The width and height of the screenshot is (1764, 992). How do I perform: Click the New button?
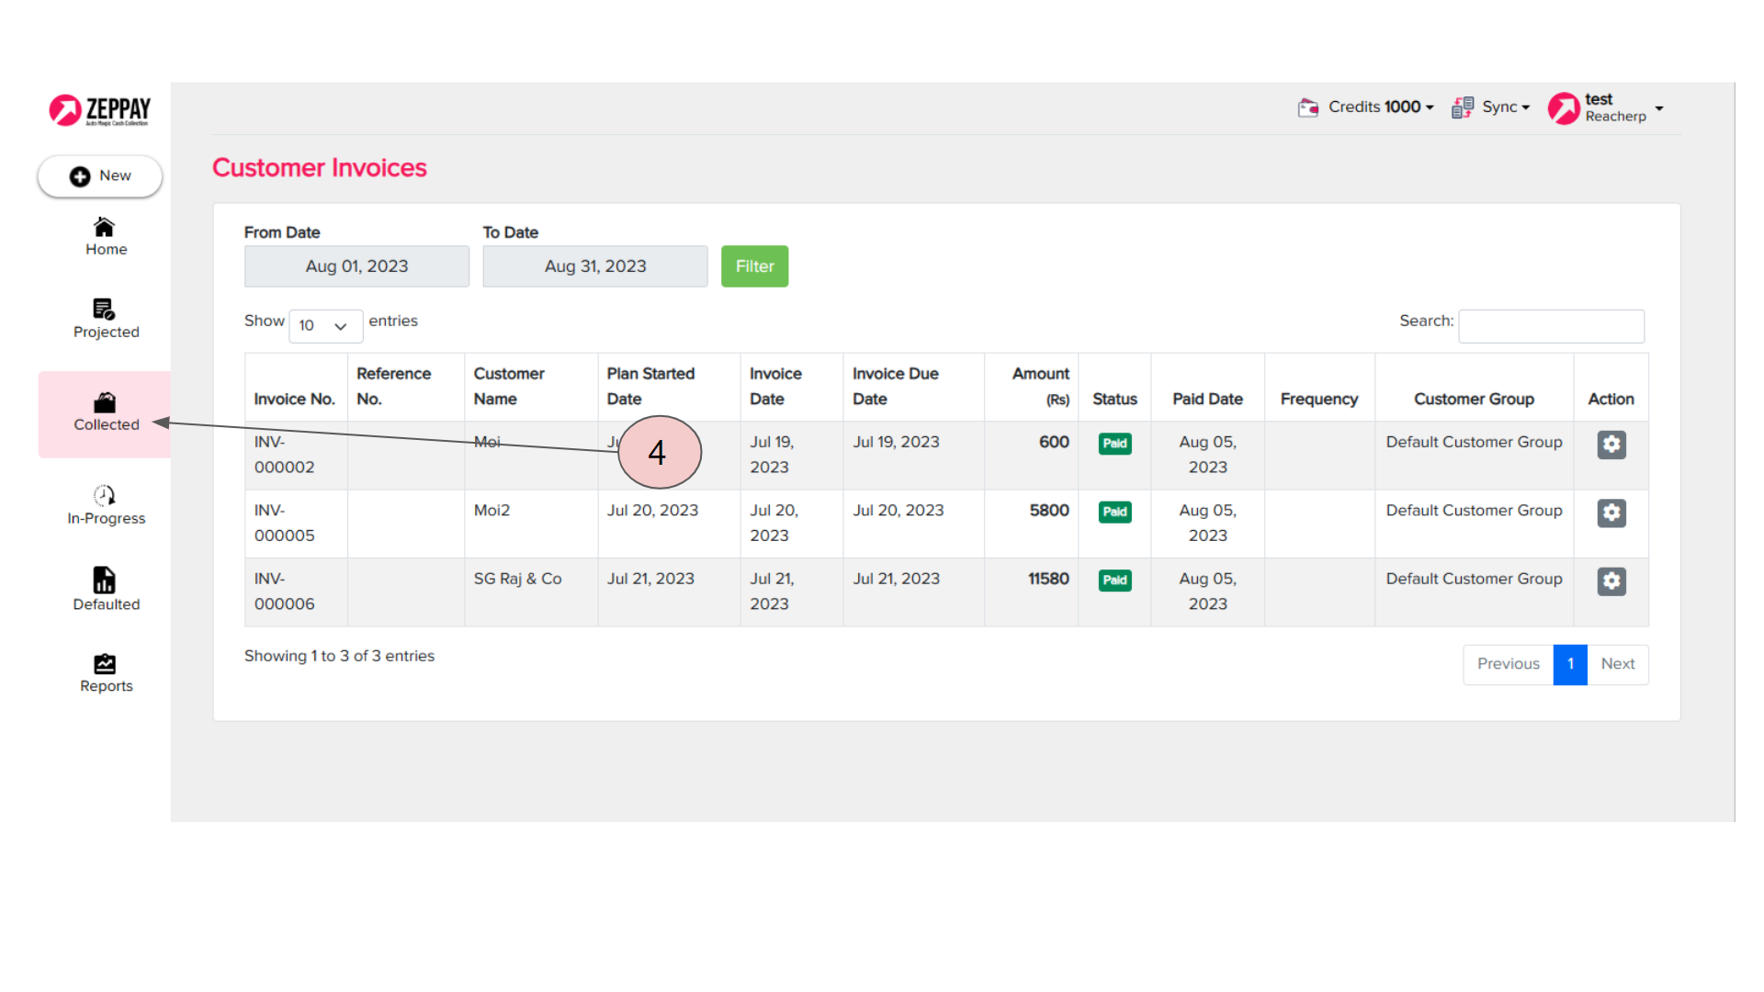100,176
